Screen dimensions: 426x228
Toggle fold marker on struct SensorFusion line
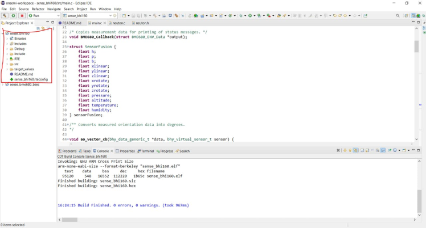tap(68, 46)
